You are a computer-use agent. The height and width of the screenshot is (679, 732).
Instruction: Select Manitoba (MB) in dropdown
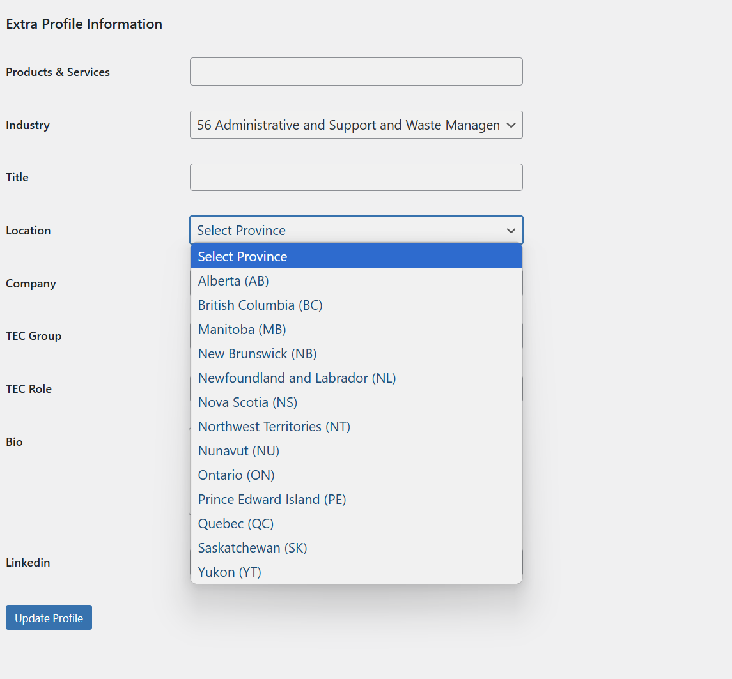coord(242,330)
